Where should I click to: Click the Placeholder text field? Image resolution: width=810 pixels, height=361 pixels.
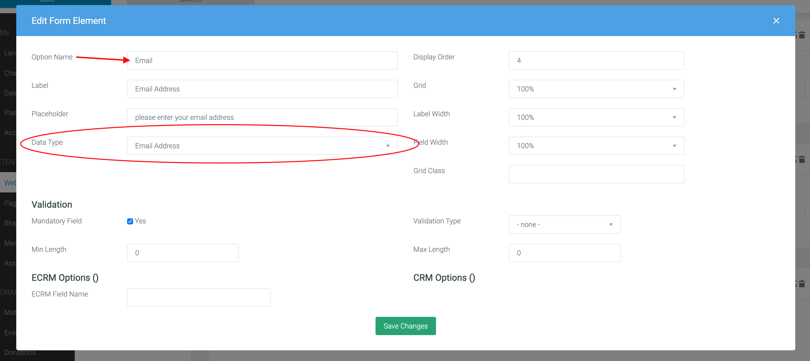(x=262, y=117)
